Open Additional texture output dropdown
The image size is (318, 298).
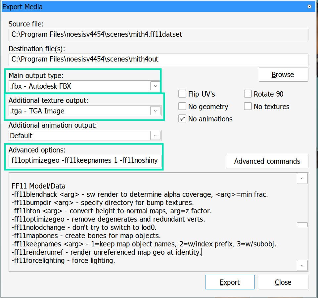pyautogui.click(x=155, y=111)
